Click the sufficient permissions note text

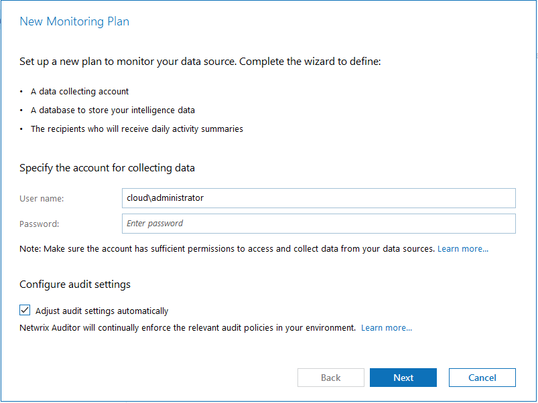[x=228, y=249]
